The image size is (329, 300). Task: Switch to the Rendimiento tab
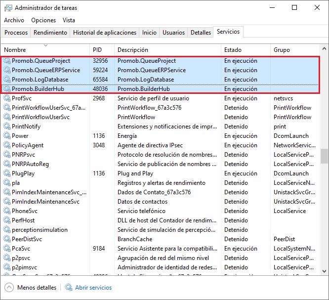click(x=50, y=33)
